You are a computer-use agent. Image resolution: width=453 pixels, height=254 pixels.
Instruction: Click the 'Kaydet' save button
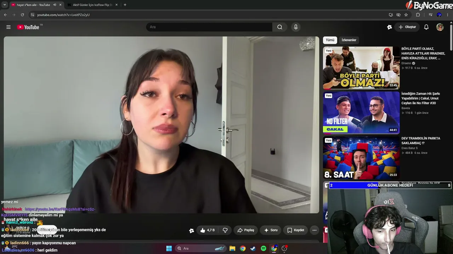(296, 230)
